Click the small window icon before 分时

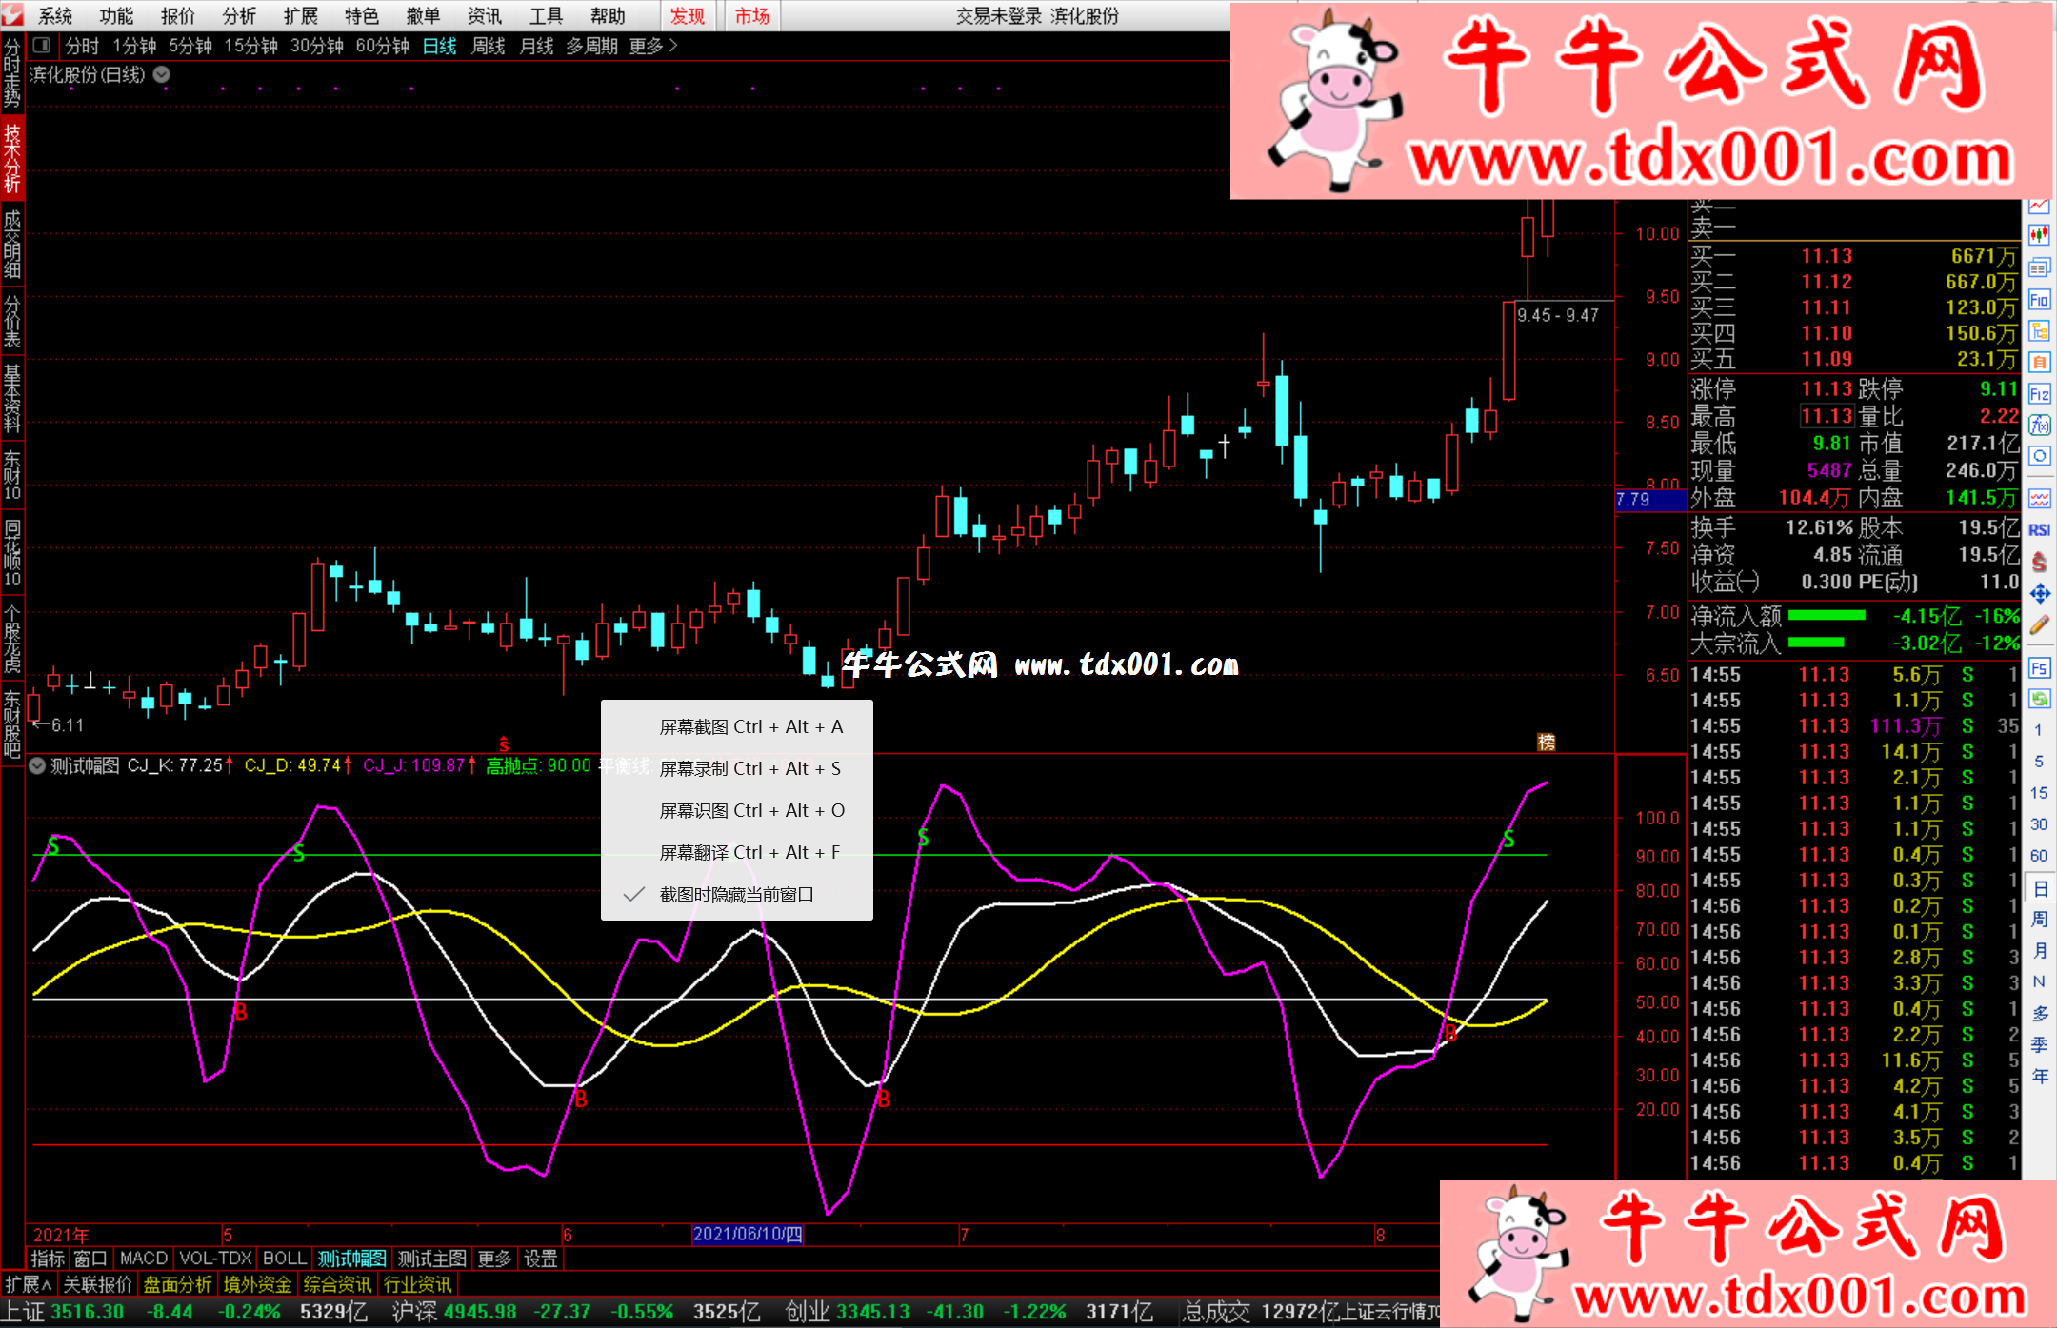pos(42,45)
